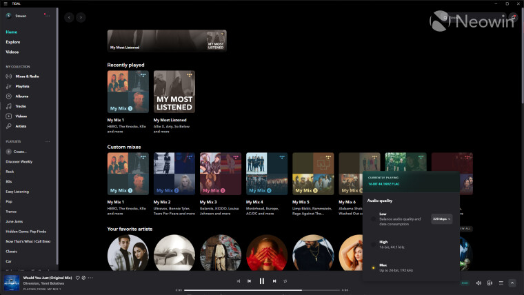Block the current track with the ban icon
This screenshot has height=295, width=524.
pos(83,278)
